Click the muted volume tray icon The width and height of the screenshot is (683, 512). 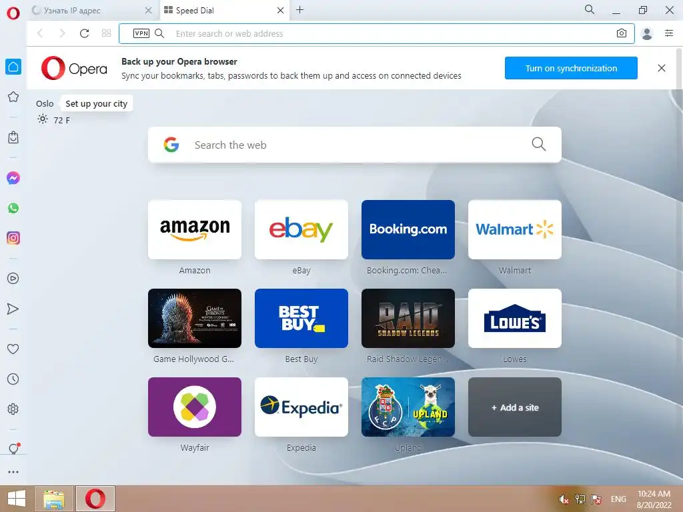tap(564, 499)
